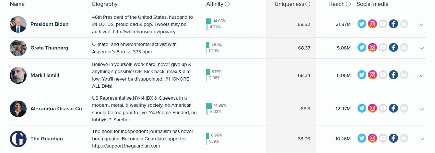435x153 pixels.
Task: Expand the Alexandria Ocasio-Cortez row
Action: click(421, 109)
